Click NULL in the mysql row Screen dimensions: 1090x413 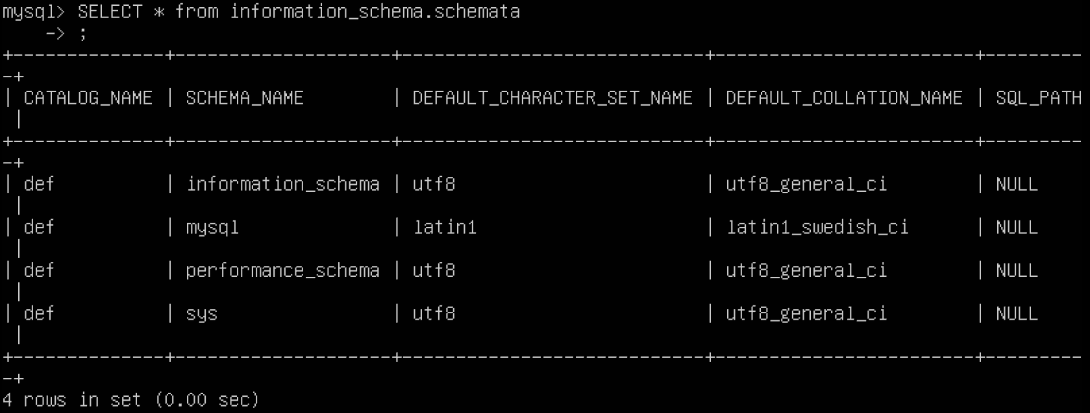tap(1017, 228)
